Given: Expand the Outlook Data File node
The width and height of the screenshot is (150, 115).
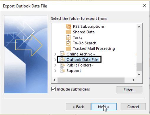Looking at the screenshot, I should (55, 59).
